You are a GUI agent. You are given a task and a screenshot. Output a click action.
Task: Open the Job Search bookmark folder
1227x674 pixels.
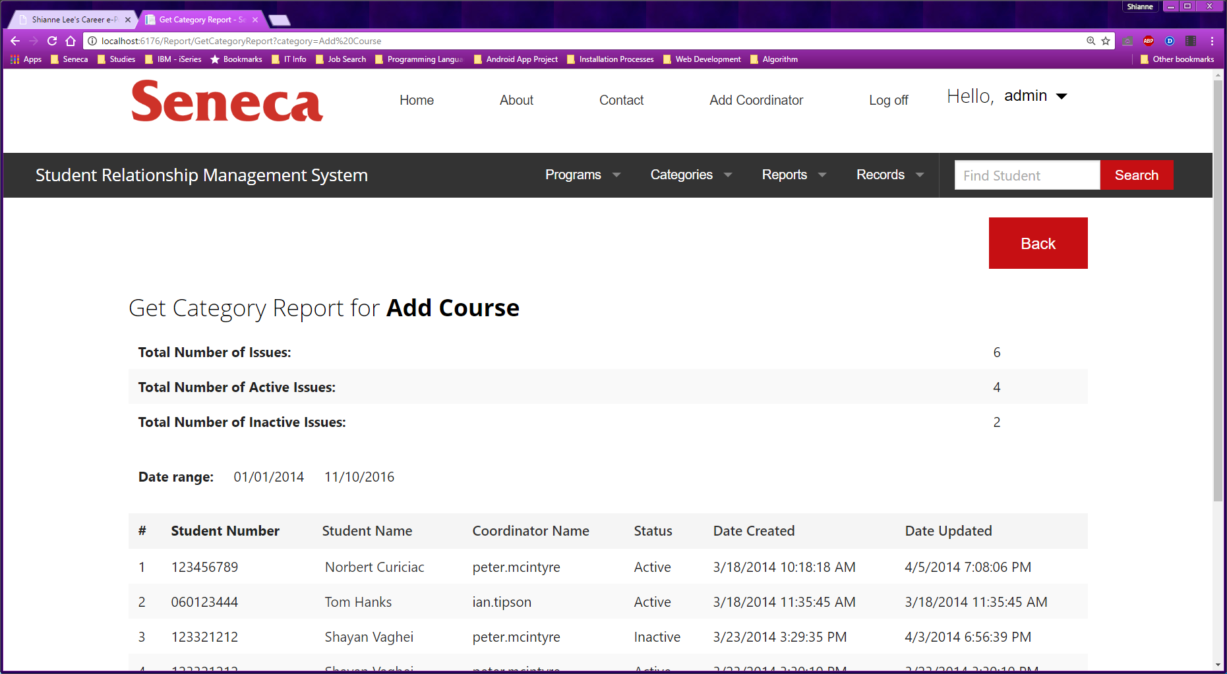[x=341, y=59]
